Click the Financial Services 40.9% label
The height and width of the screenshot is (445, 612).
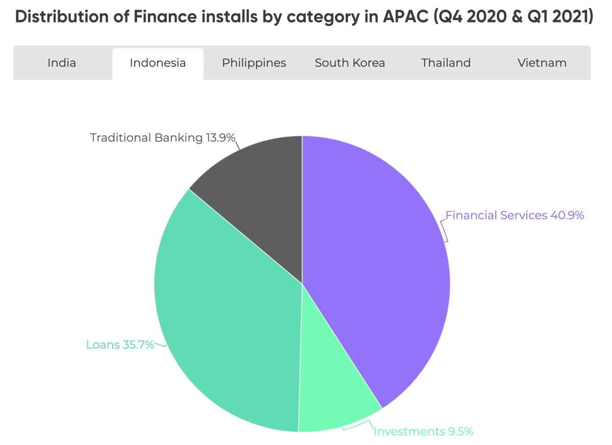(x=515, y=215)
